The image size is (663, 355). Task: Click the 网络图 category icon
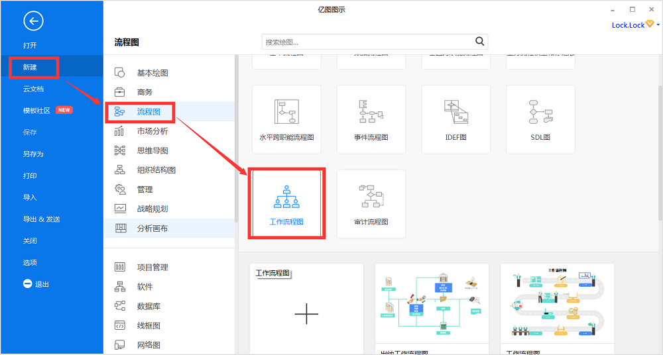click(119, 345)
